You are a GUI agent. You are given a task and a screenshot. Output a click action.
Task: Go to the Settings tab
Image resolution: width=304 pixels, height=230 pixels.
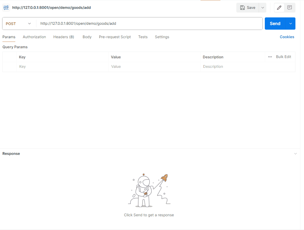coord(162,37)
